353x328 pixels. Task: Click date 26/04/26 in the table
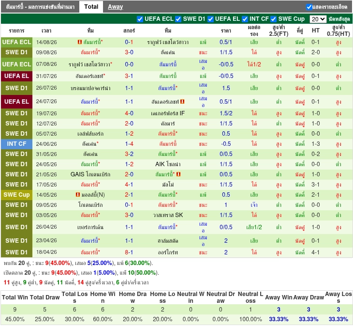pyautogui.click(x=46, y=227)
